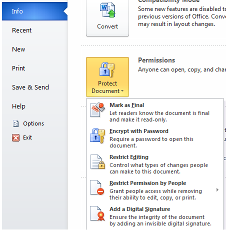Open the Recent documents tab
Screen dimensions: 230x232
pos(21,30)
